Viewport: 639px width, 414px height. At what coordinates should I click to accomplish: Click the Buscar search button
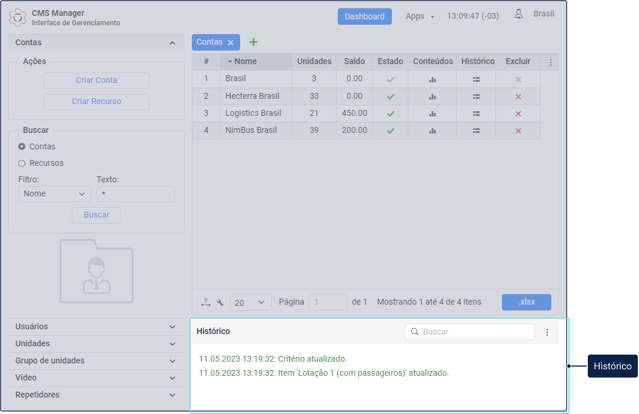click(x=96, y=215)
